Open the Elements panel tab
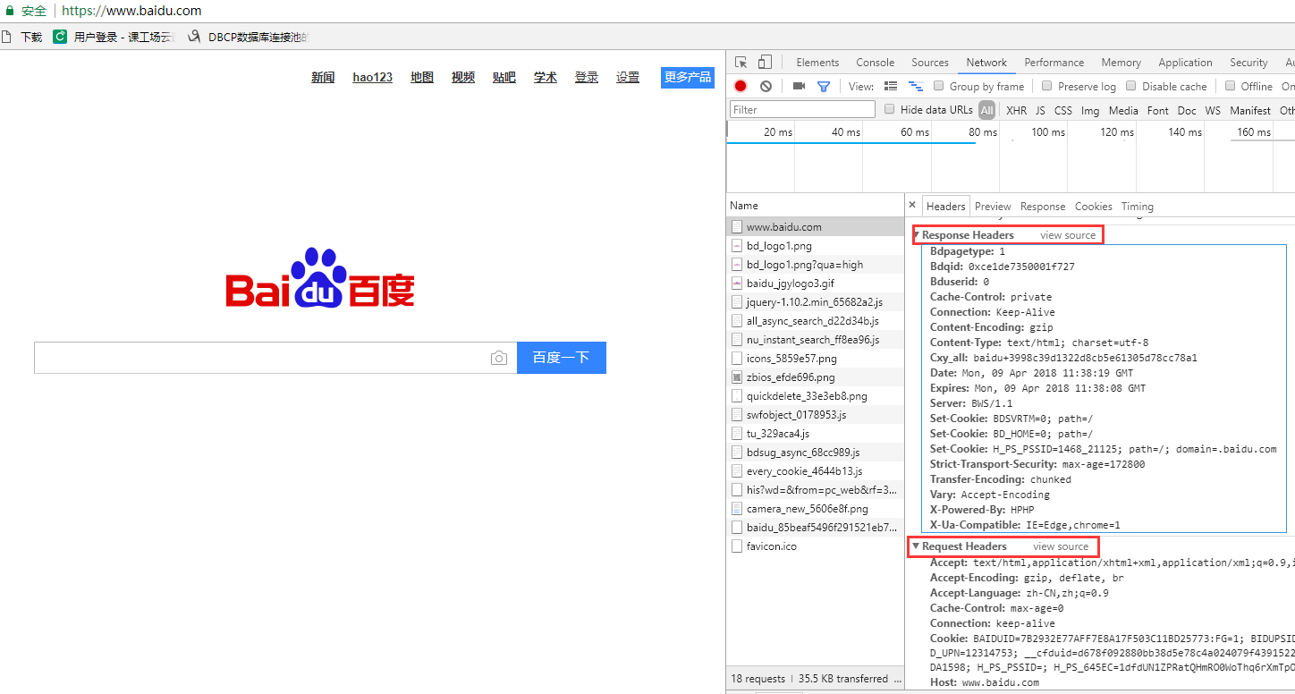 pos(817,63)
